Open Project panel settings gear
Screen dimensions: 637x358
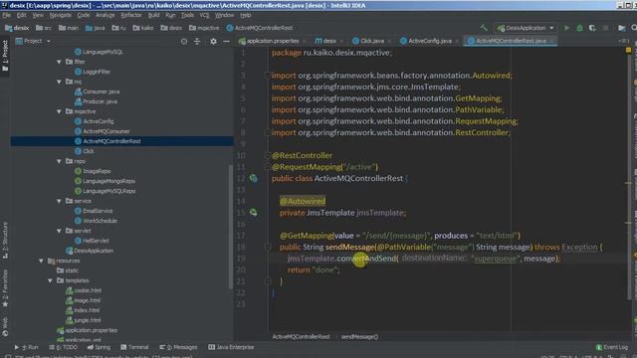(x=213, y=42)
